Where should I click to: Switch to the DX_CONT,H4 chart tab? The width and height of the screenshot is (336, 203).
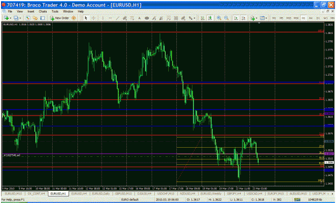(x=36, y=193)
